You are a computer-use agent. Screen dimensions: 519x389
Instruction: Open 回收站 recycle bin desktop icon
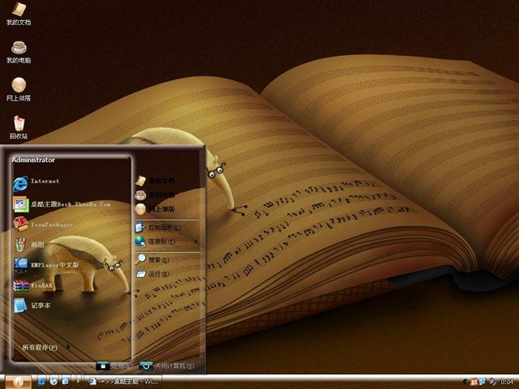pyautogui.click(x=19, y=127)
